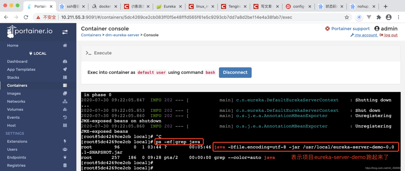Click the Volumes cubes icon

(65, 109)
